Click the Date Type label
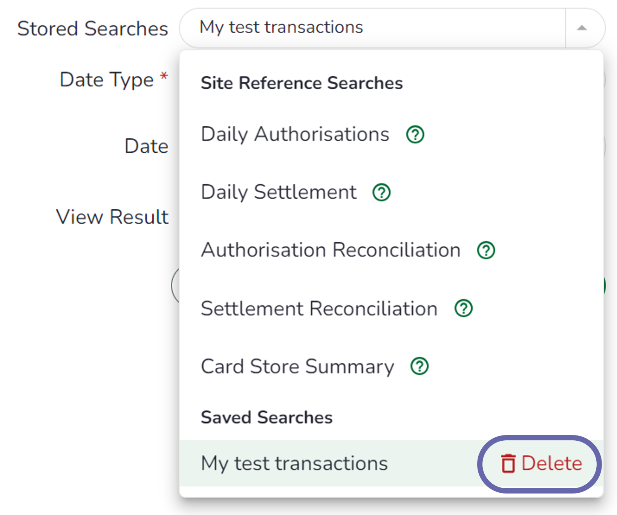 pos(107,80)
